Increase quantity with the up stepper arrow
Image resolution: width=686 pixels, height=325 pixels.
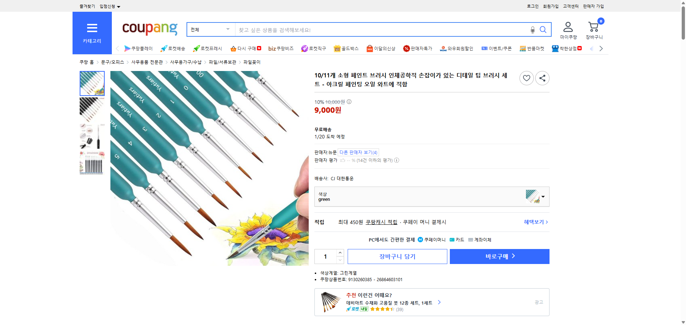point(340,252)
